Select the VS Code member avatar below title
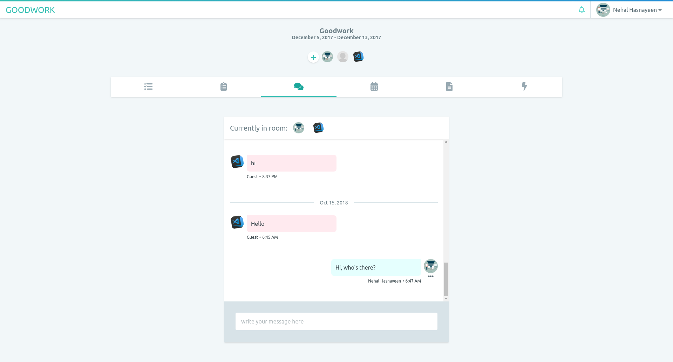 tap(358, 57)
